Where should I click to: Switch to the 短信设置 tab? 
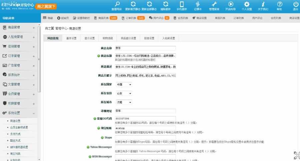tap(149, 38)
